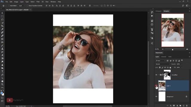The image size is (191, 107).
Task: Toggle the Auto-Select checkbox
Action: 9,6
